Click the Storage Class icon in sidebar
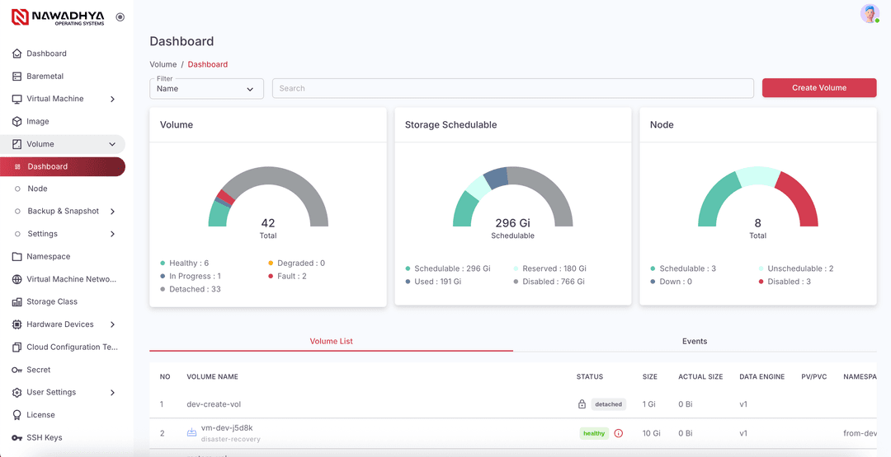Viewport: 891px width, 457px height. click(17, 302)
